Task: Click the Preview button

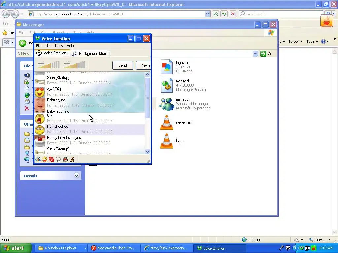Action: [143, 65]
